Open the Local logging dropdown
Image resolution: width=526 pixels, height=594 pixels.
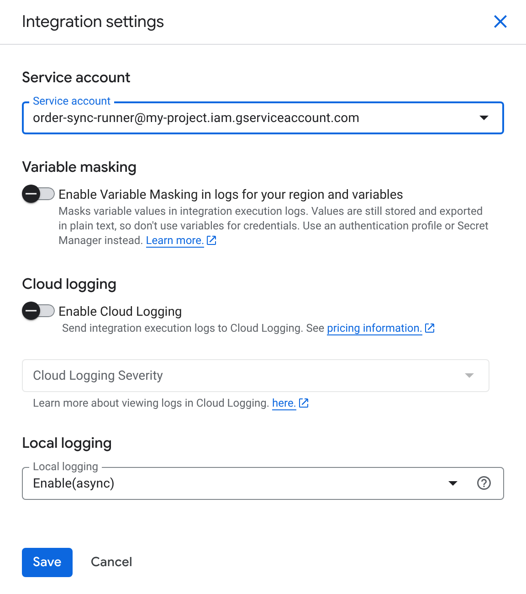click(263, 483)
